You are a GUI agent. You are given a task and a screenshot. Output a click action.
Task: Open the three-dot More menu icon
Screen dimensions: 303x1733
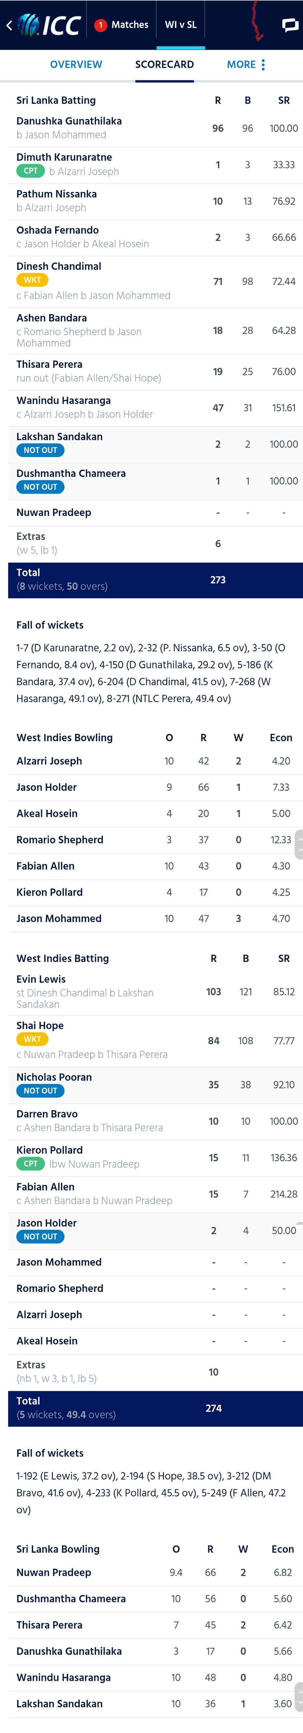click(263, 64)
